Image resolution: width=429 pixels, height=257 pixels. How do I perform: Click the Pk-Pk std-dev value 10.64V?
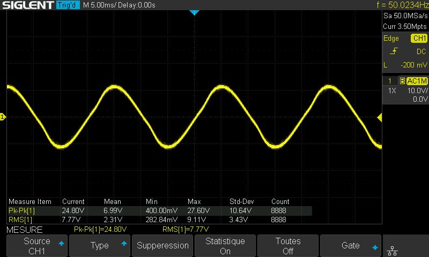240,210
